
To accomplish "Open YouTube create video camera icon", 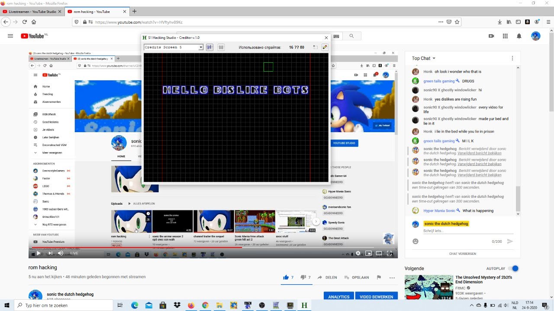I will coord(491,36).
